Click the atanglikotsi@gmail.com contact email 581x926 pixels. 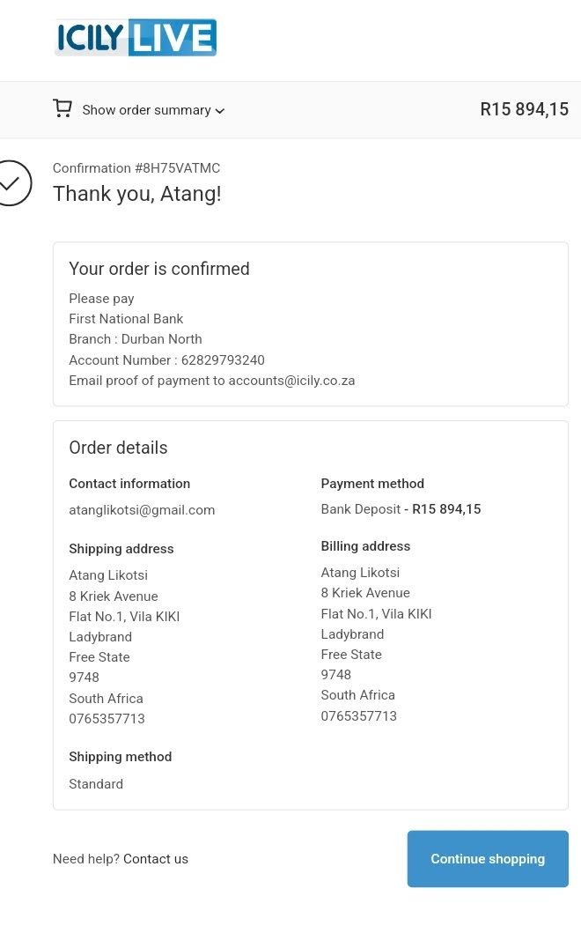142,510
